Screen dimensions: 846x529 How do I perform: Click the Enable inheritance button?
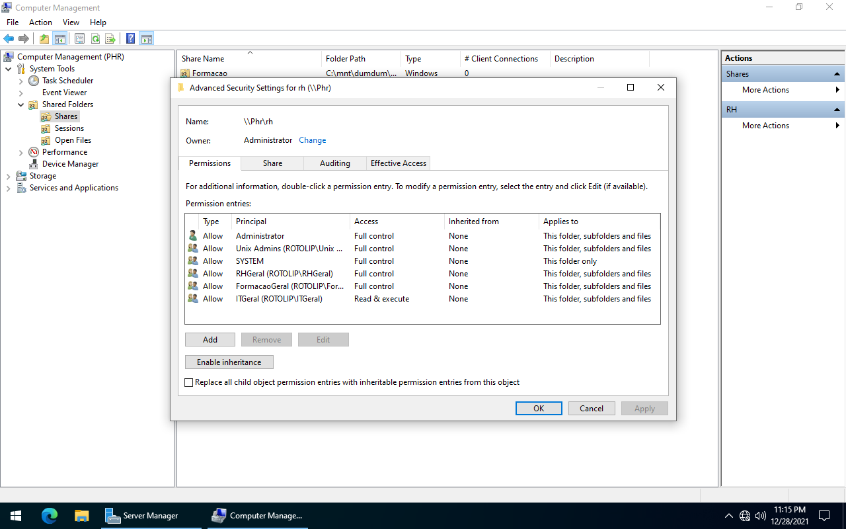229,362
